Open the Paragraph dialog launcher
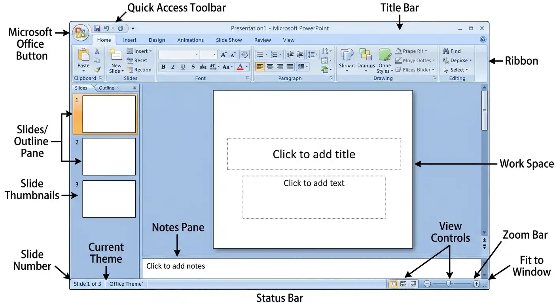 coord(331,78)
